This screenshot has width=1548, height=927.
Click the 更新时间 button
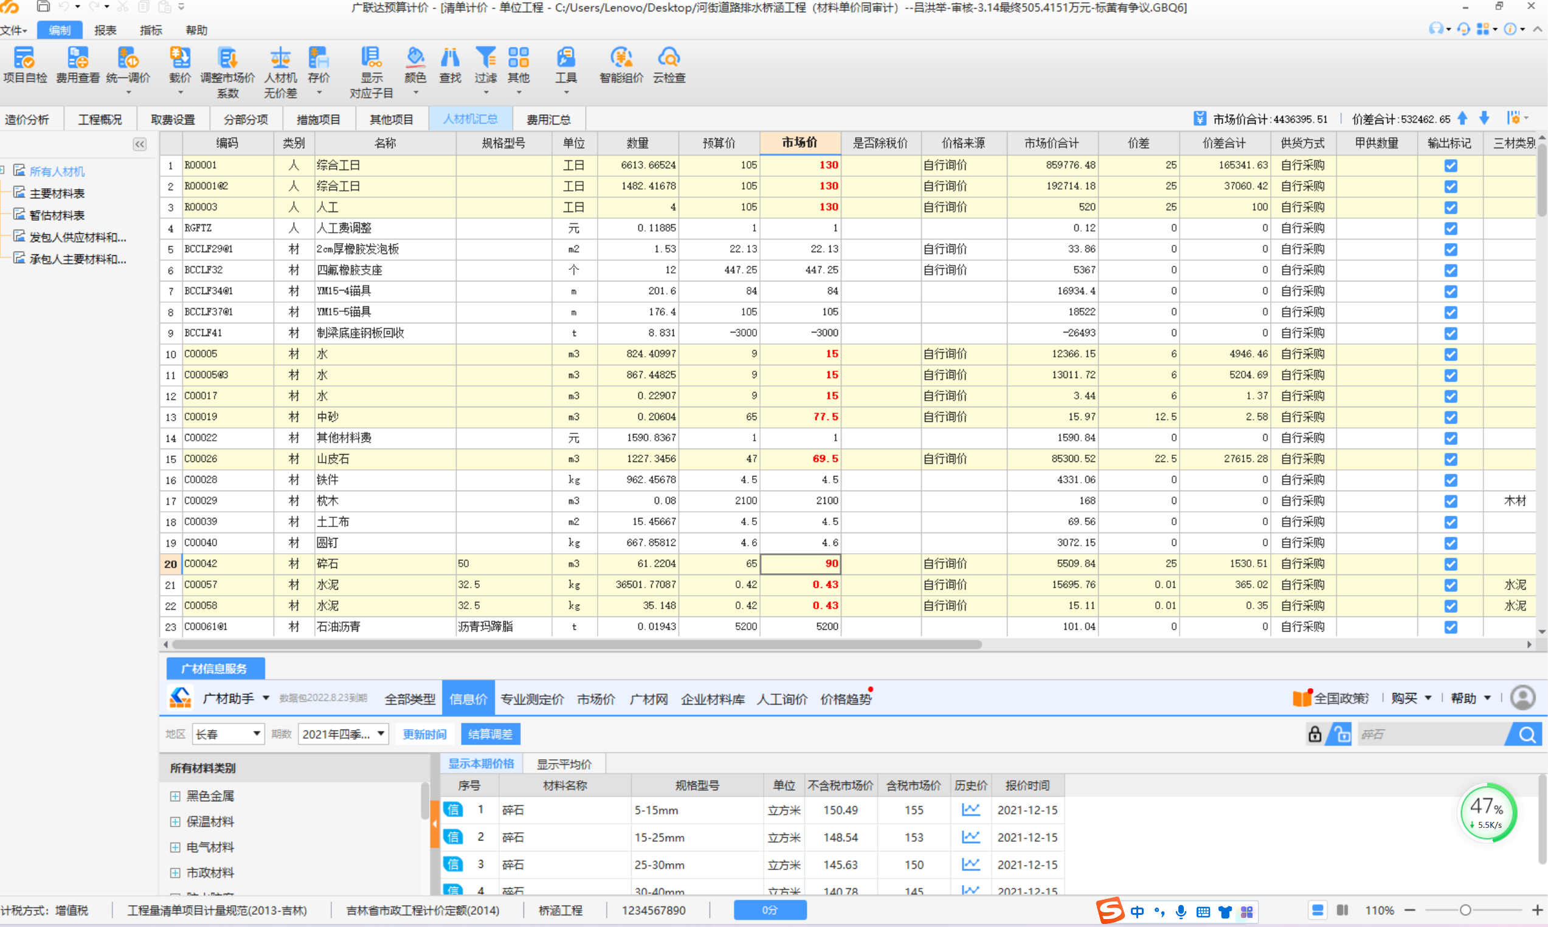pos(424,734)
